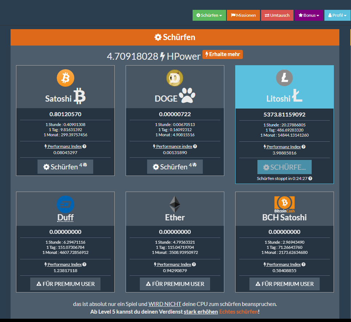351x322 pixels.
Task: Start Schürfen on the Satoshi card
Action: point(65,166)
